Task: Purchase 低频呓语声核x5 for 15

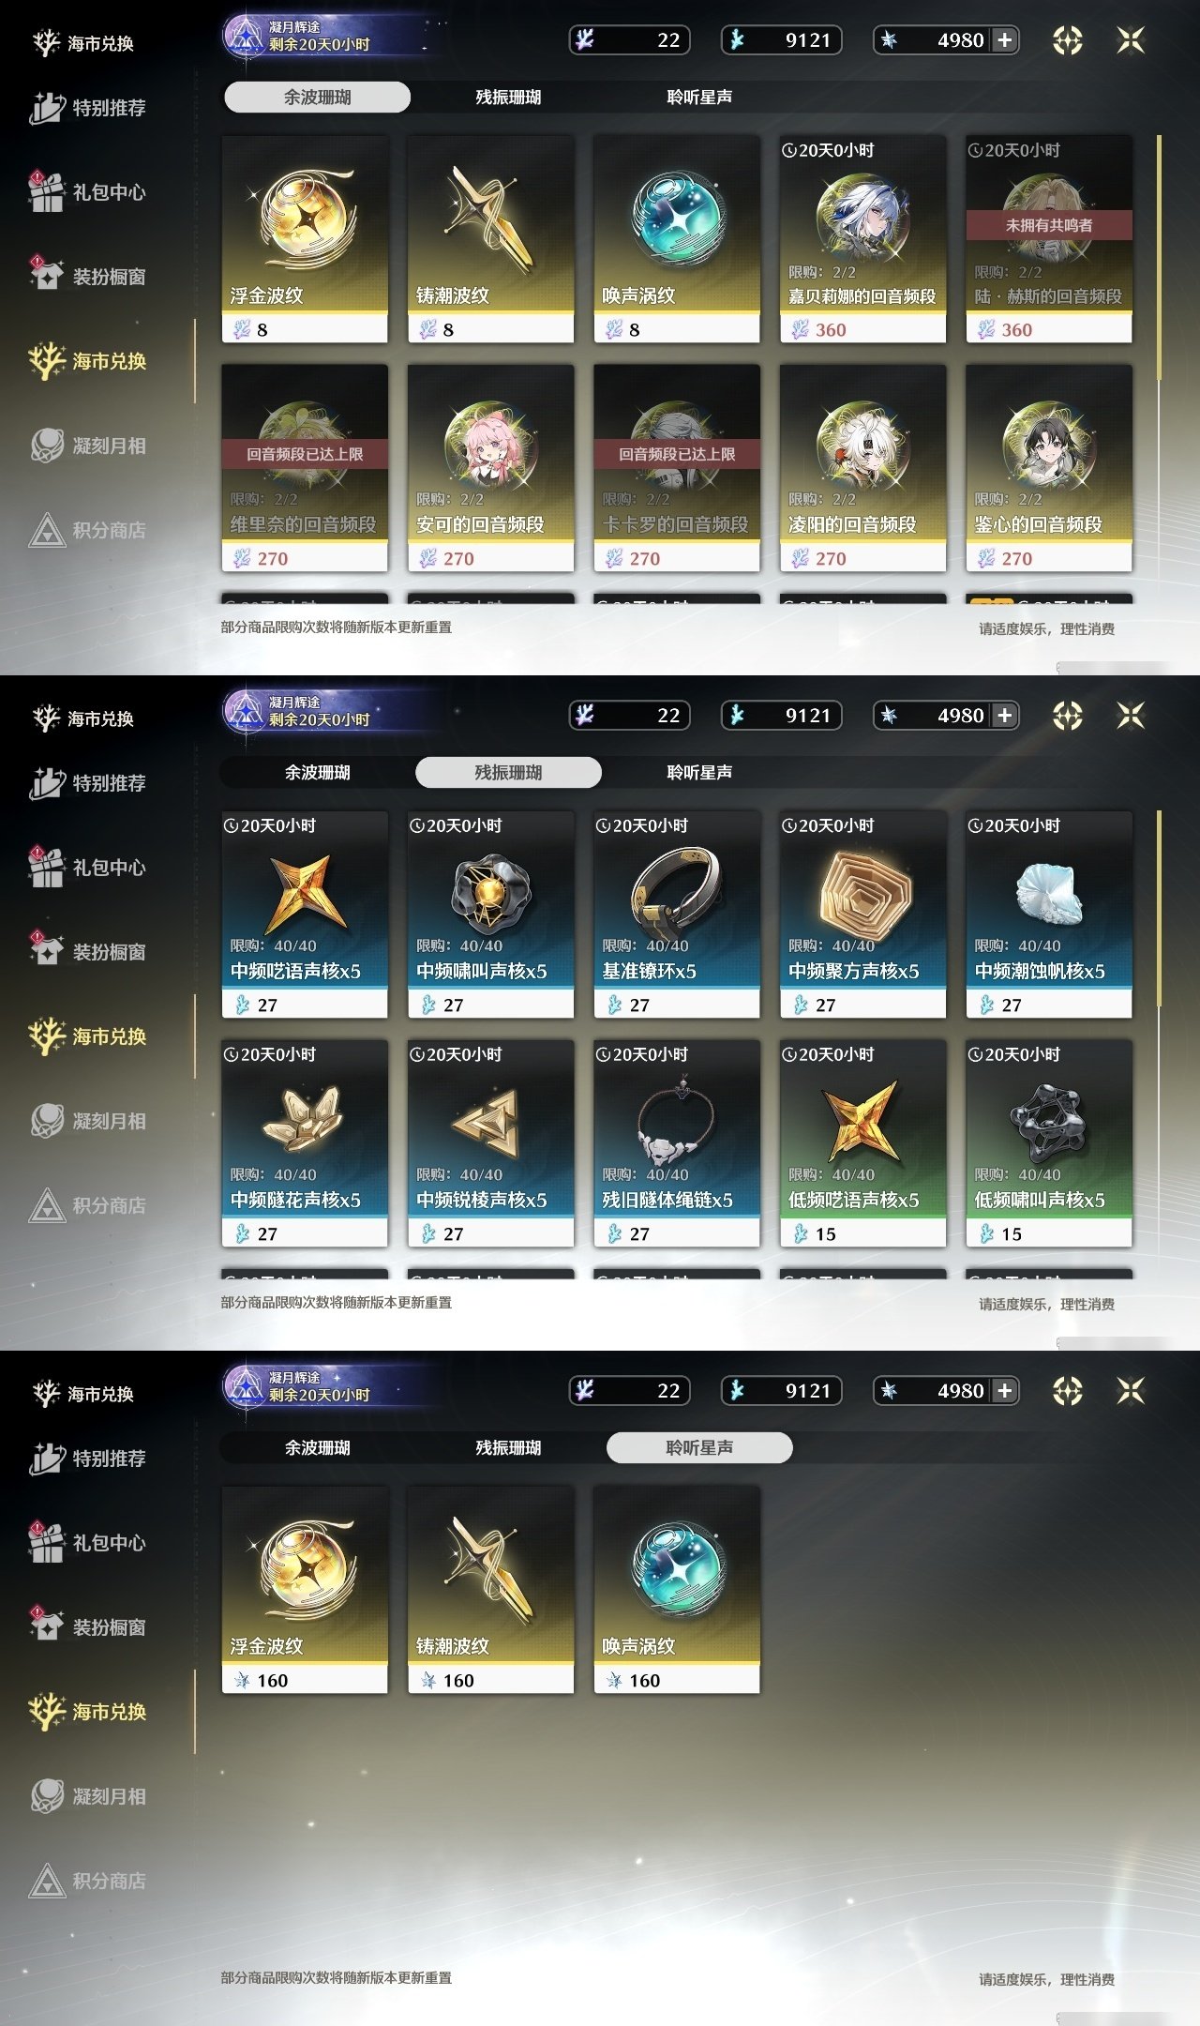Action: pyautogui.click(x=862, y=1142)
